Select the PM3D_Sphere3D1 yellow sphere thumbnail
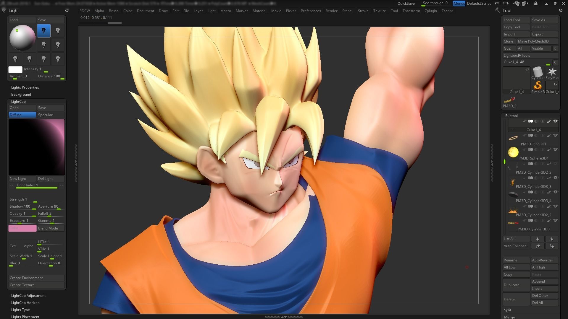 pos(513,152)
